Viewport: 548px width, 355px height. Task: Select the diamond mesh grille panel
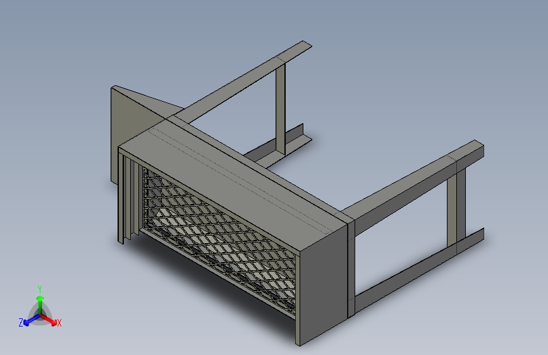pos(219,241)
